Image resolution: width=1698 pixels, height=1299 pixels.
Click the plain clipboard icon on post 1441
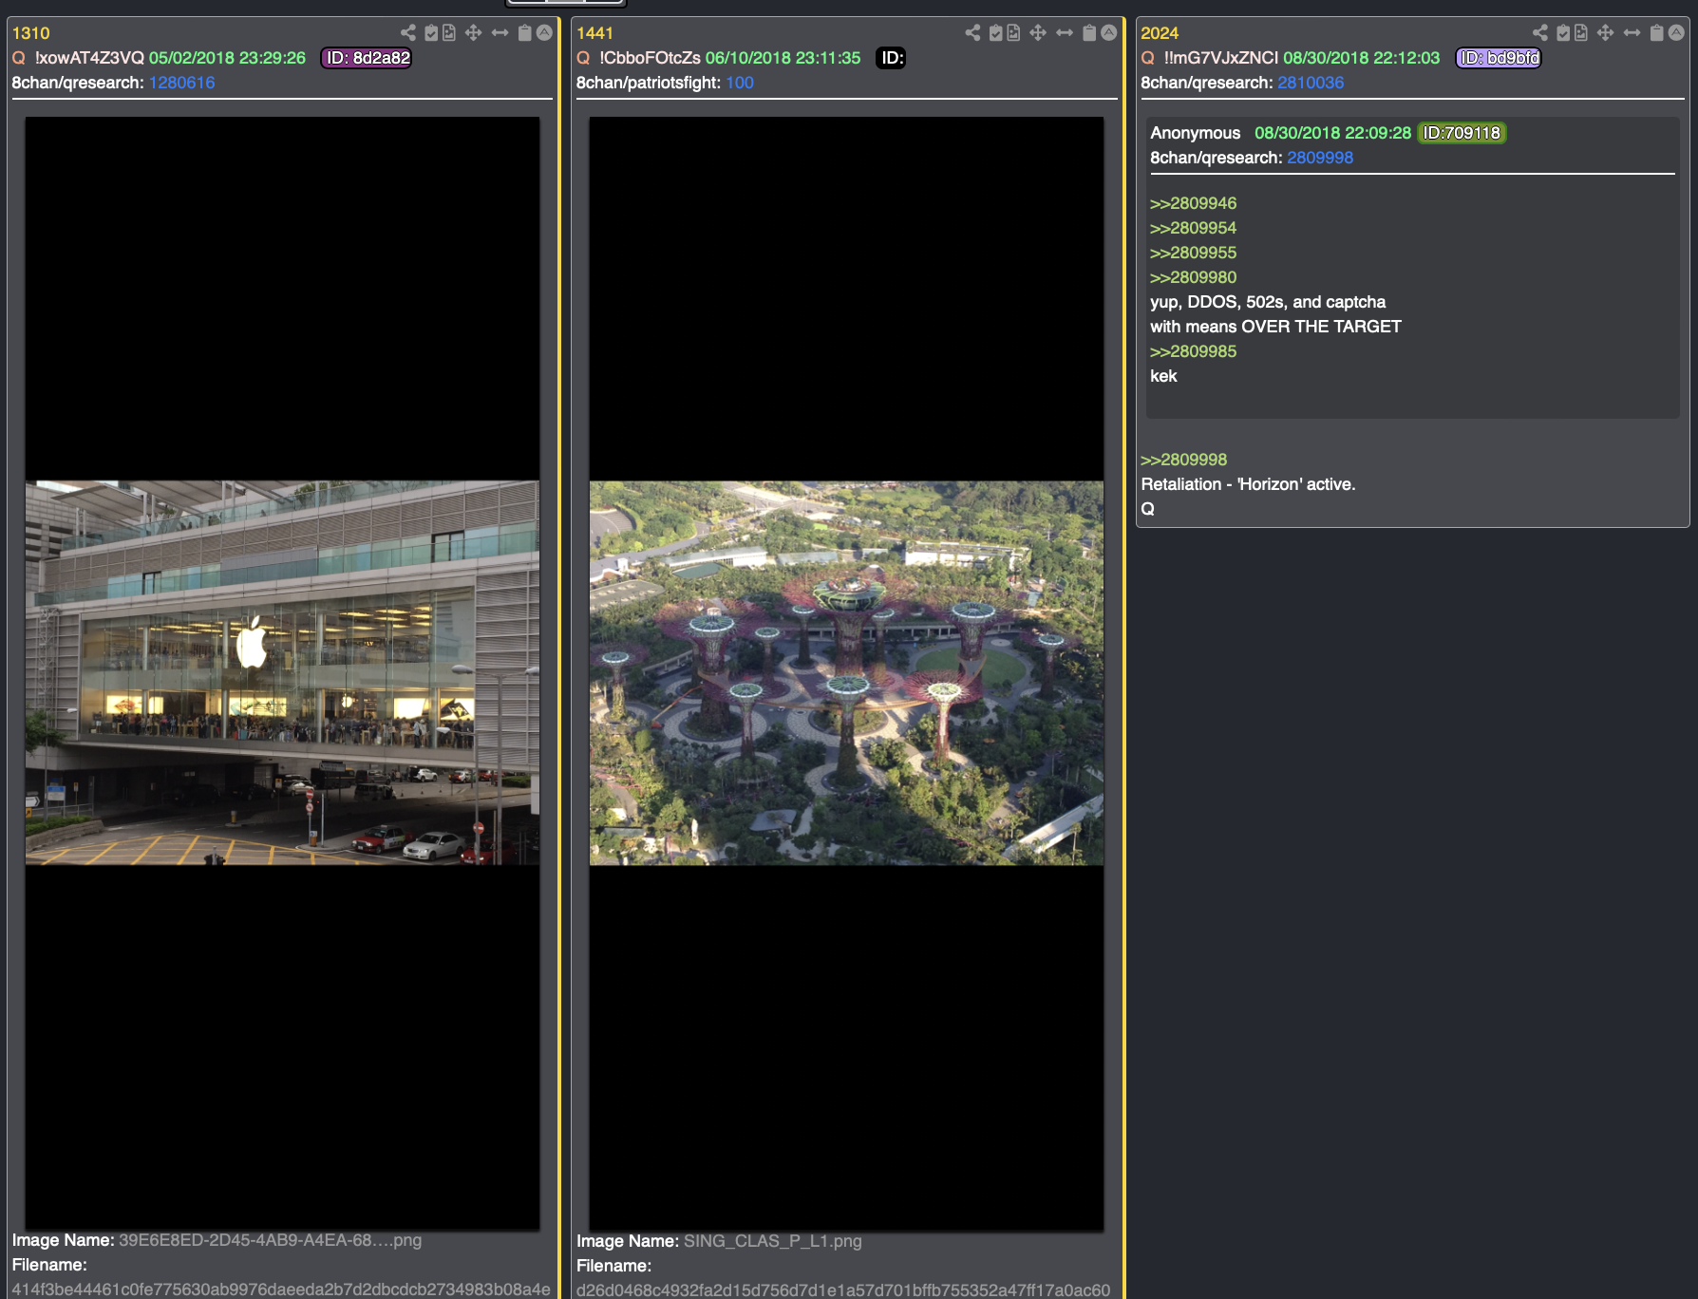click(x=1089, y=32)
